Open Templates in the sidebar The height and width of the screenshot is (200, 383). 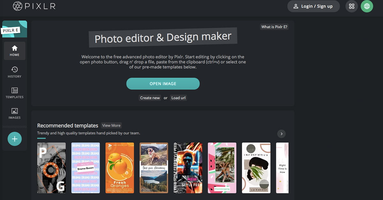(x=15, y=93)
